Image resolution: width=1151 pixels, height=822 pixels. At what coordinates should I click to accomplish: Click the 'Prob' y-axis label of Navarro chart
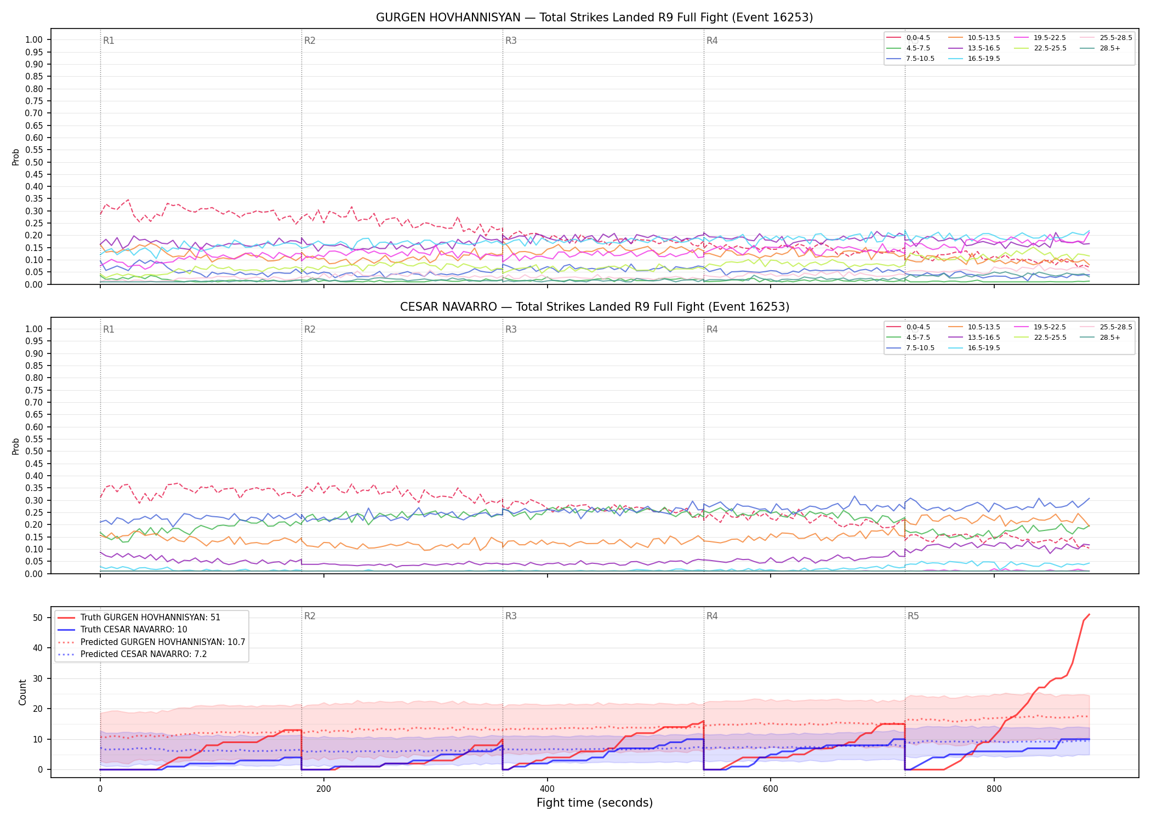click(16, 446)
